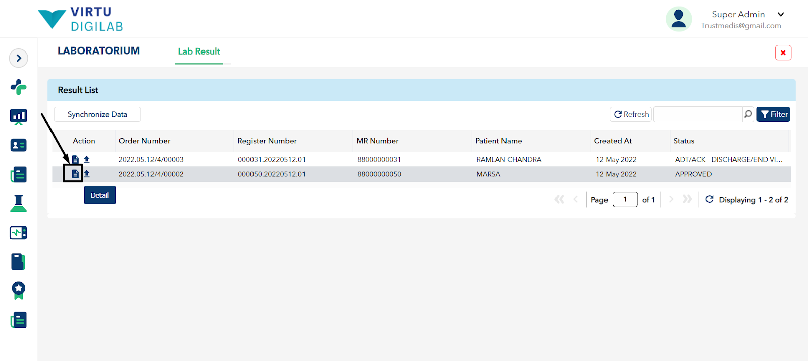This screenshot has height=361, width=808.
Task: Open the bottom document list sidebar icon
Action: (19, 320)
